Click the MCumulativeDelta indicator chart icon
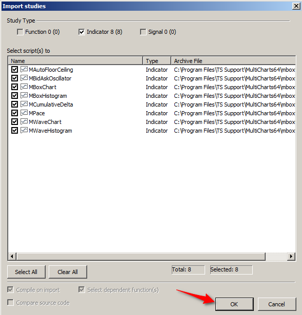302x315 pixels. [24, 104]
